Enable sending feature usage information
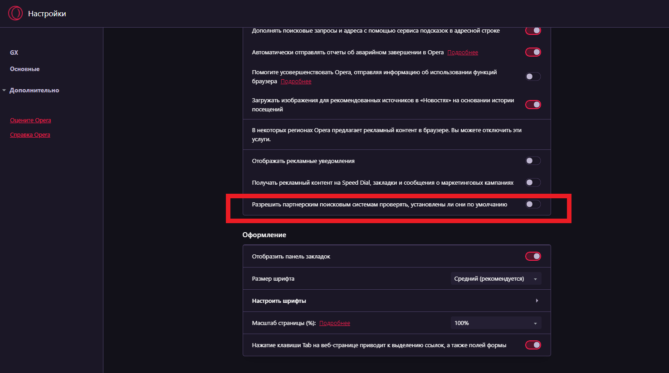The width and height of the screenshot is (669, 373). 533,77
